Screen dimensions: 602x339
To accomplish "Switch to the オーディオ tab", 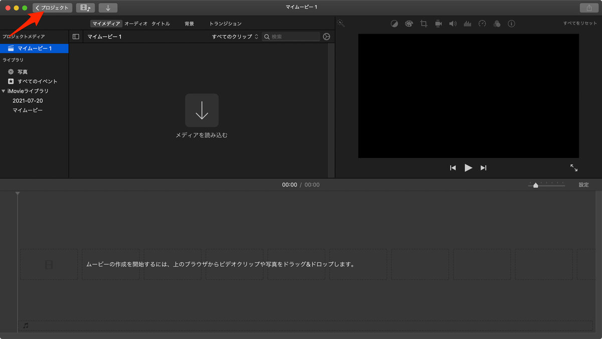I will click(x=136, y=24).
